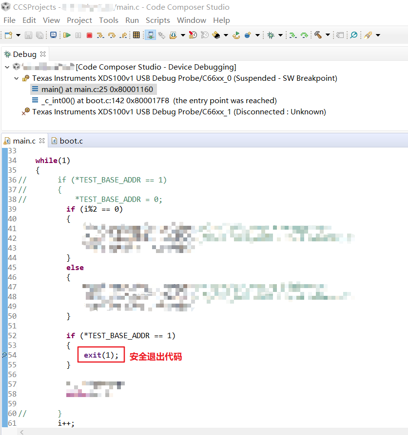Open the Load Program dropdown arrow
This screenshot has width=408, height=435.
[183, 35]
